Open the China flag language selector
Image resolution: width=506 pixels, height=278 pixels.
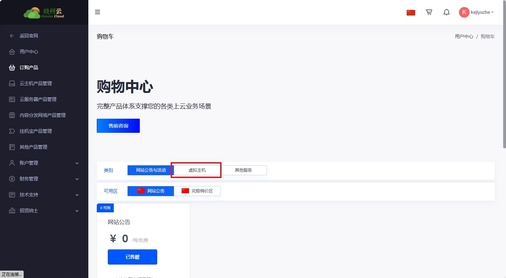click(411, 13)
